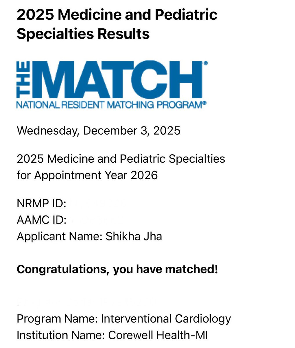Select the Appointment Year 2026 text
295x348 pixels.
coord(96,175)
